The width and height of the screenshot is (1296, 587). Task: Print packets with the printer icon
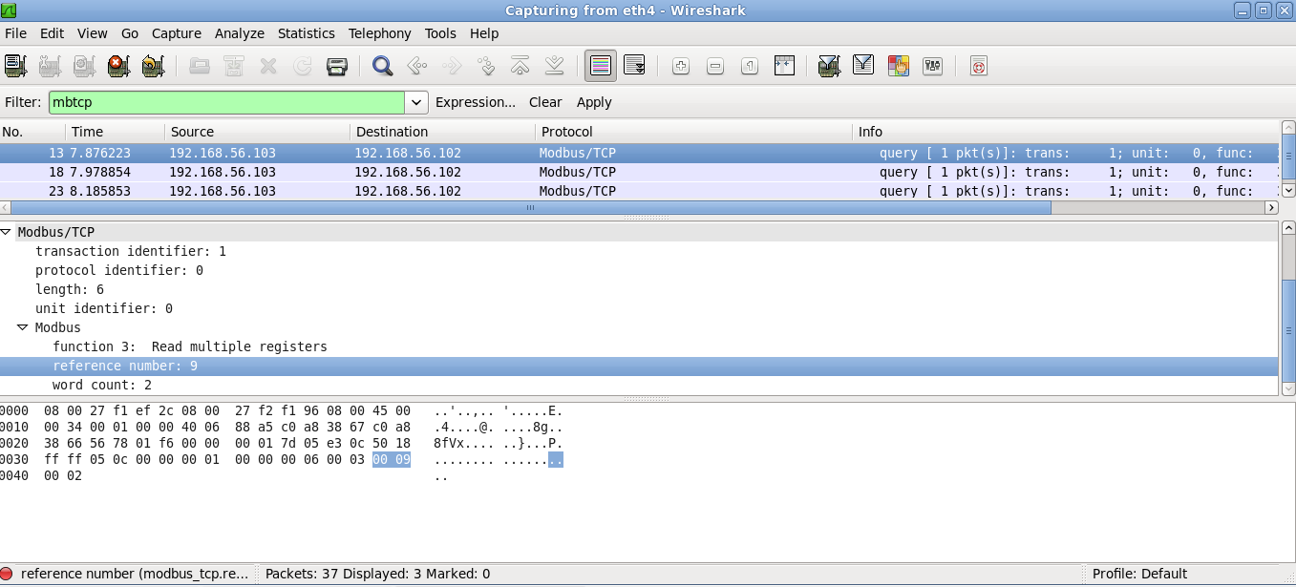pyautogui.click(x=336, y=66)
